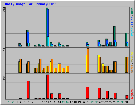Click day label 24 on the x-axis
135x105 pixels.
99,102
